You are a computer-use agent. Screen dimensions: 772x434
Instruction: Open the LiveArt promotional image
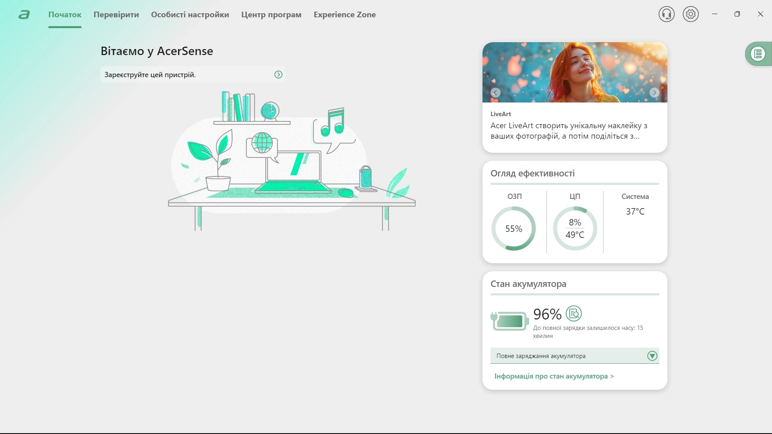pyautogui.click(x=575, y=72)
